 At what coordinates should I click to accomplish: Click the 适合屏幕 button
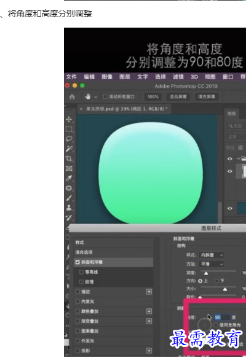coord(178,97)
